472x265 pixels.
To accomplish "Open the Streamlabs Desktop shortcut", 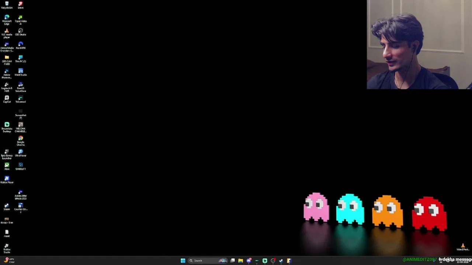I will point(7,127).
